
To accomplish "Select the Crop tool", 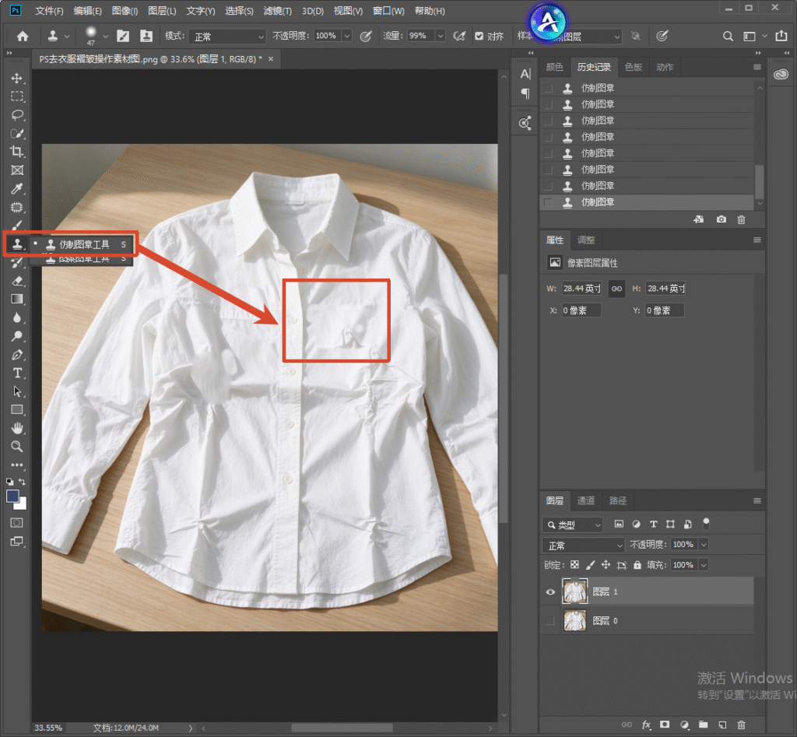I will tap(17, 152).
